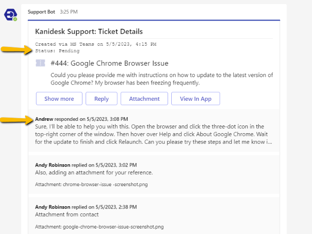Click the Kanidesk Support: Ticket Details heading
This screenshot has height=234, width=312.
point(89,31)
